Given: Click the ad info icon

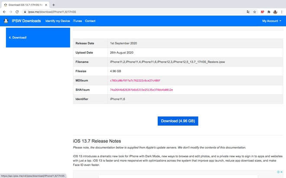Looking at the screenshot, I should 278,172.
